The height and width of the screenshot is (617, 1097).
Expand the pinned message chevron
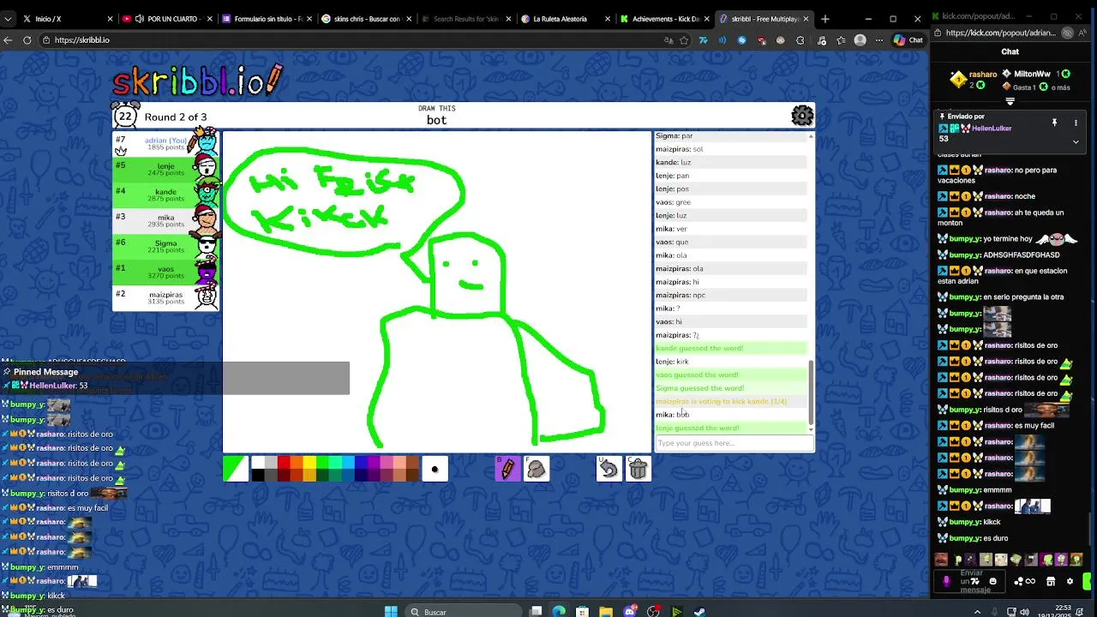click(1076, 142)
